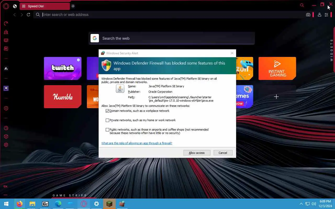Open the workspace globe icon beside the tab
This screenshot has height=209, width=335.
(15, 6)
